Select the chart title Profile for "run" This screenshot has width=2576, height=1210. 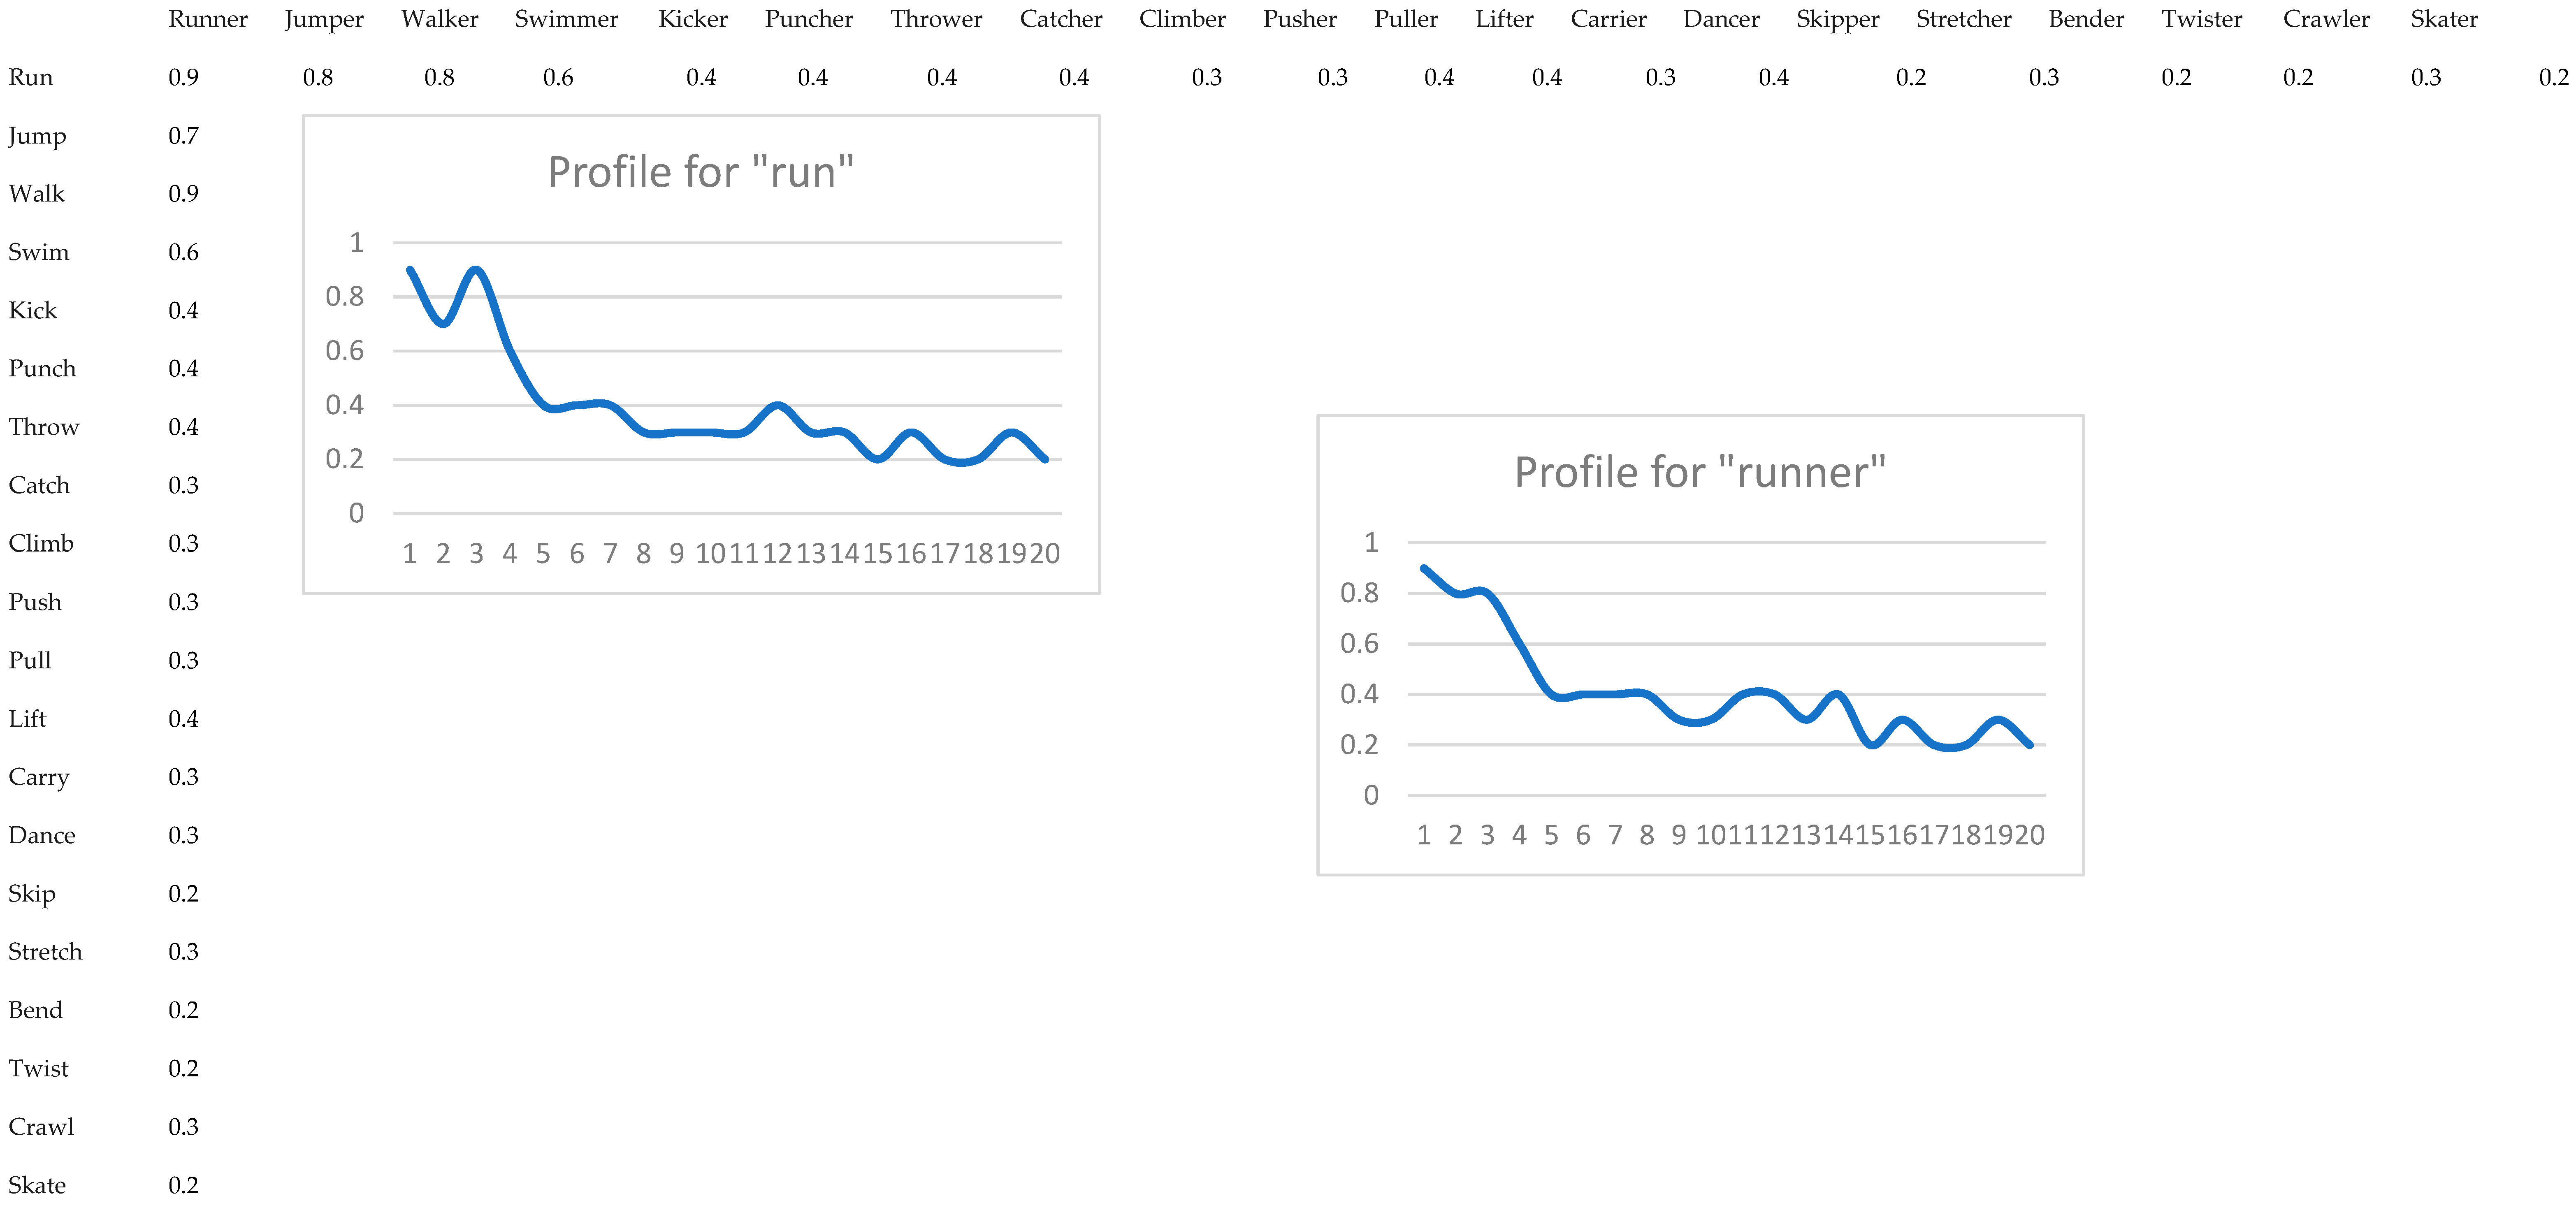[x=700, y=172]
